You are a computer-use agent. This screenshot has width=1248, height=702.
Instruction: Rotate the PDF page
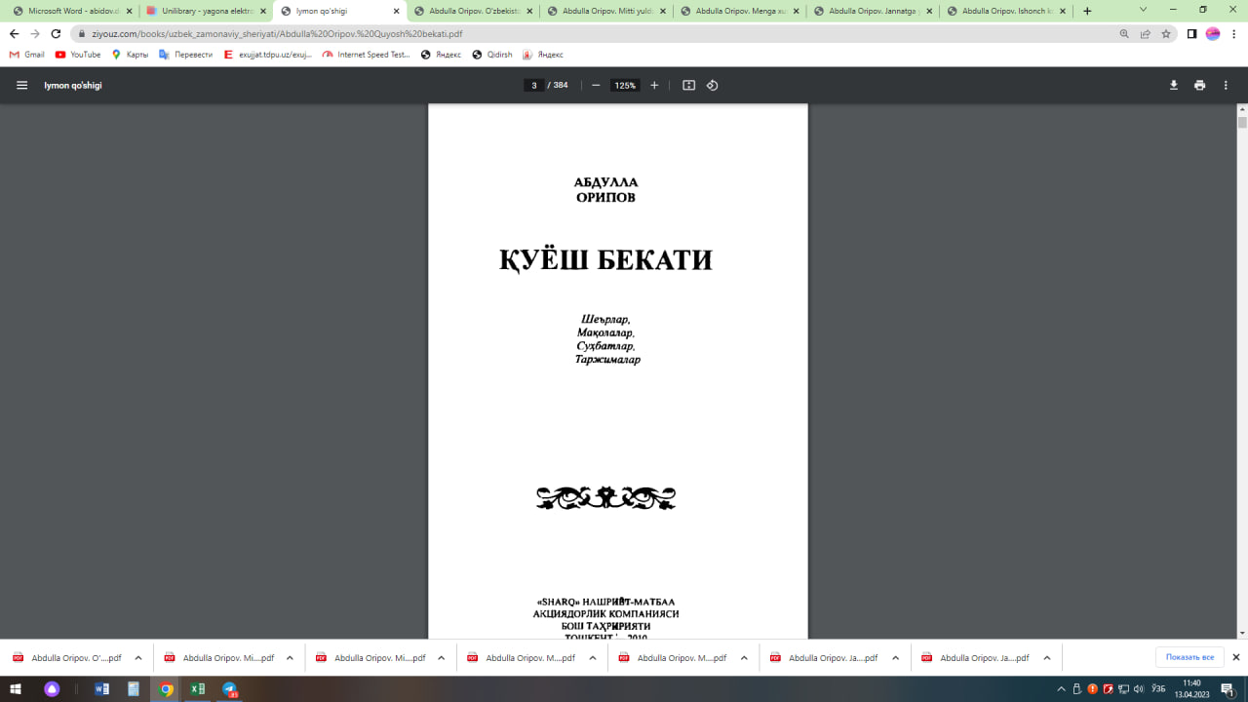pos(712,85)
